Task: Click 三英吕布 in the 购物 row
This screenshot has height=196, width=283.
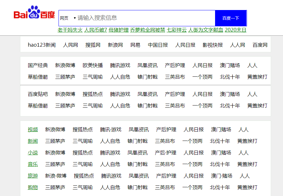Action: click(x=165, y=187)
